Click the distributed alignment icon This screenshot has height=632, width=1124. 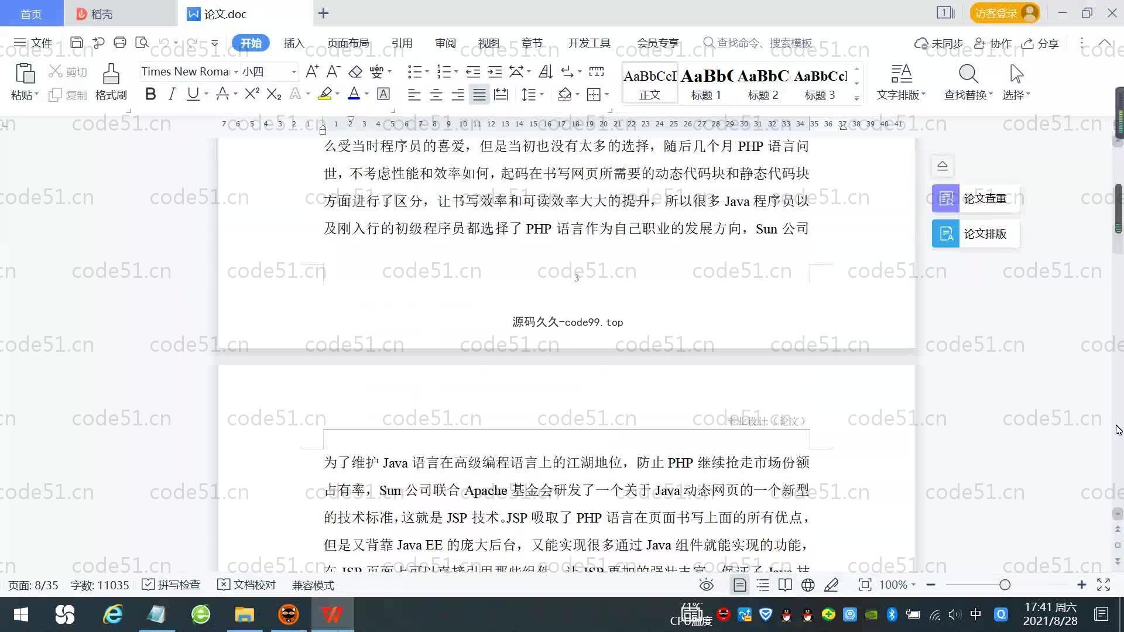(x=501, y=94)
